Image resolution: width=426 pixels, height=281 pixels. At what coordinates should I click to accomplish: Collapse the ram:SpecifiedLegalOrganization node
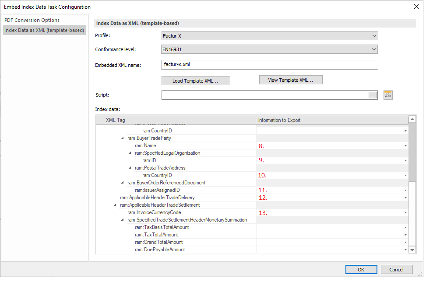pyautogui.click(x=130, y=153)
